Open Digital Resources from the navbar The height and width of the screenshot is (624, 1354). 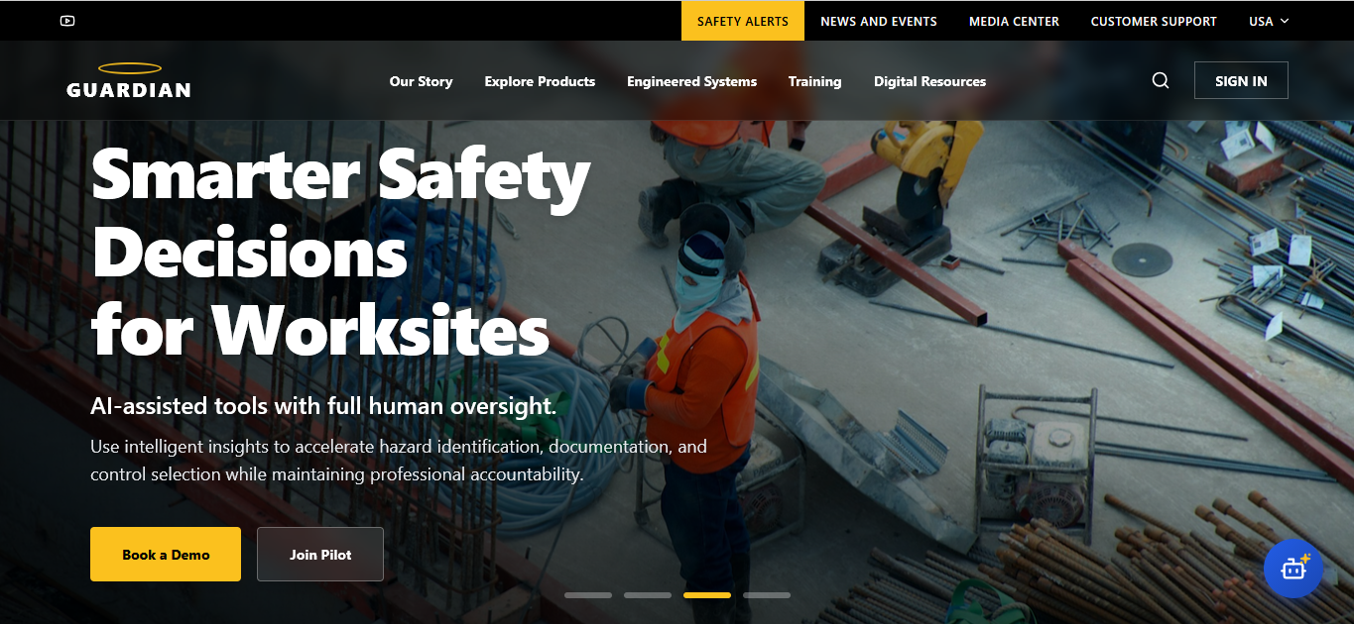click(x=929, y=81)
